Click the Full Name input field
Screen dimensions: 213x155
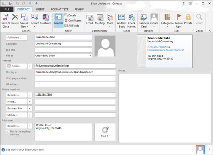tap(63, 38)
